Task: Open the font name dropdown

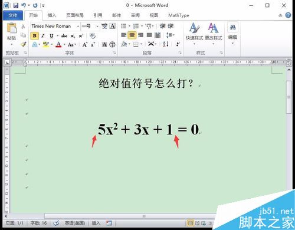Action: tap(78, 26)
